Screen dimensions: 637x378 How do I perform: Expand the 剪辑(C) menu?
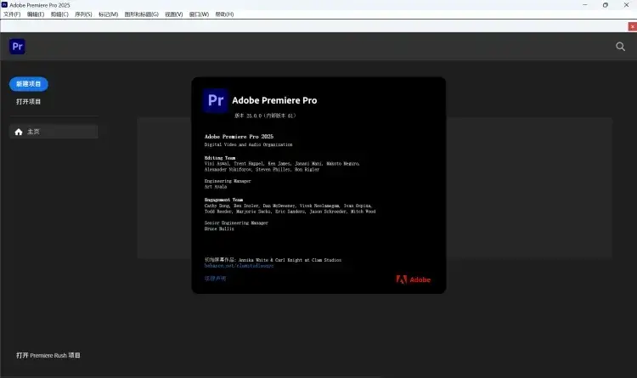pos(59,14)
